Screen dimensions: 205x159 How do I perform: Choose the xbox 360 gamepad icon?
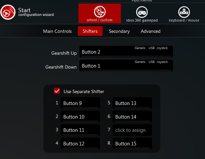click(142, 12)
